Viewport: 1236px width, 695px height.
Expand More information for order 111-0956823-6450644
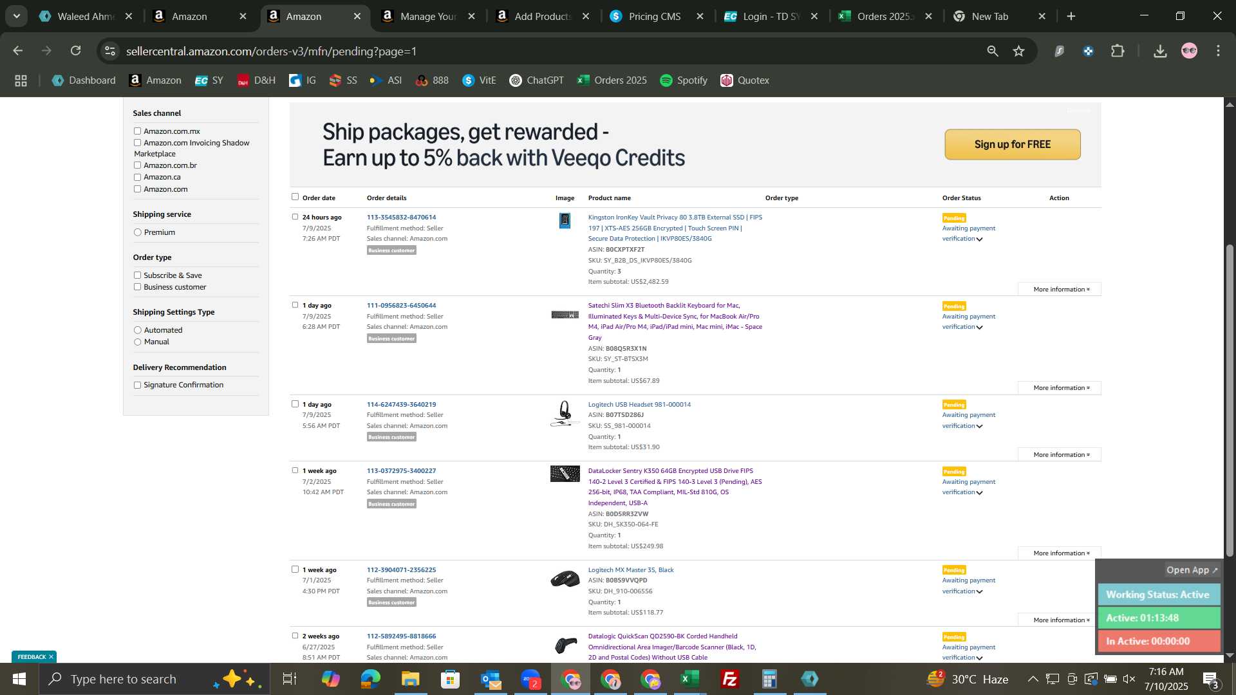pyautogui.click(x=1060, y=387)
